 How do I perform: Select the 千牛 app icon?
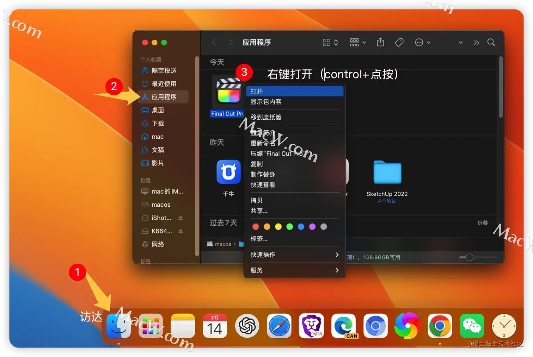click(228, 172)
